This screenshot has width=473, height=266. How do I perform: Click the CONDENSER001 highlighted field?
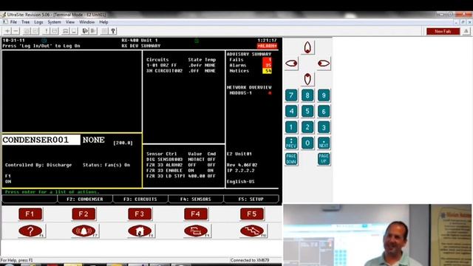(41, 140)
